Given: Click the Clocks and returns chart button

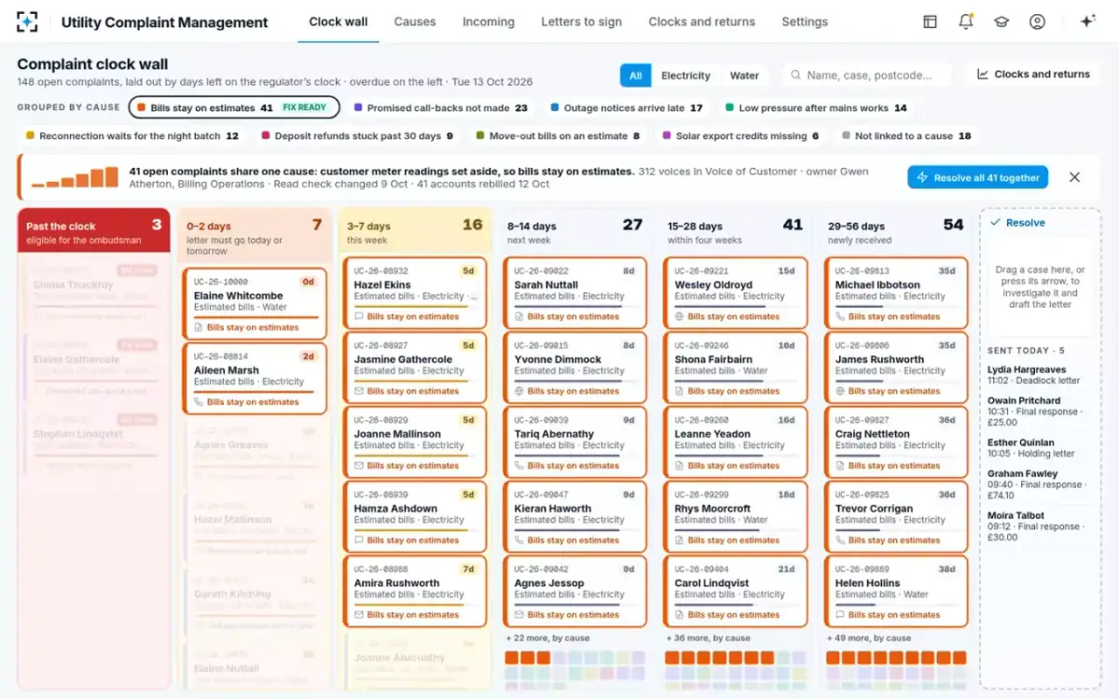Looking at the screenshot, I should [1033, 75].
